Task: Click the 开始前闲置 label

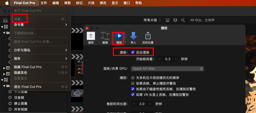Action: (x=145, y=59)
